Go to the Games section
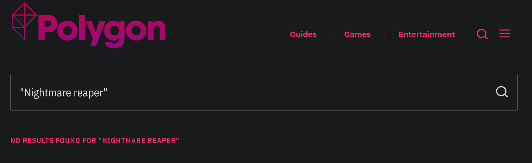The height and width of the screenshot is (163, 532). pos(357,34)
